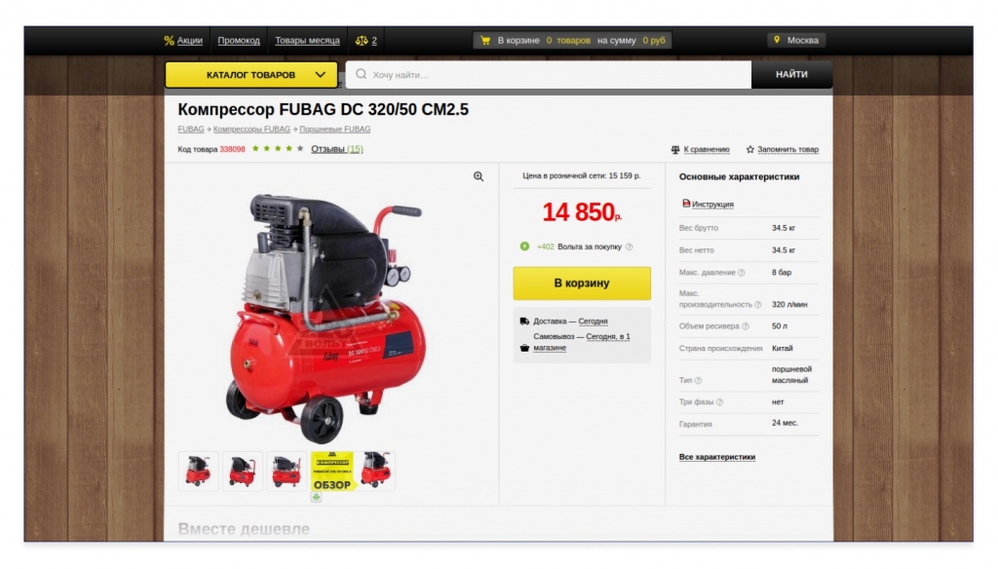Click the magnifier icon in search field
The image size is (998, 569).
point(361,74)
